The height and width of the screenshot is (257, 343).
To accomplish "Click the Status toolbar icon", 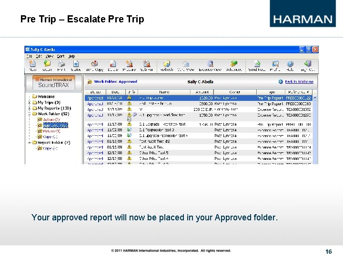I will coord(76,64).
